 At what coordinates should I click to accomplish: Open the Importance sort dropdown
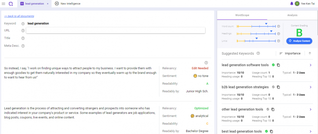[290, 53]
